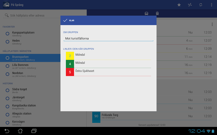Select green line 4 badge for Mölndal
Screen dimensions: 217x135
pyautogui.click(x=70, y=64)
